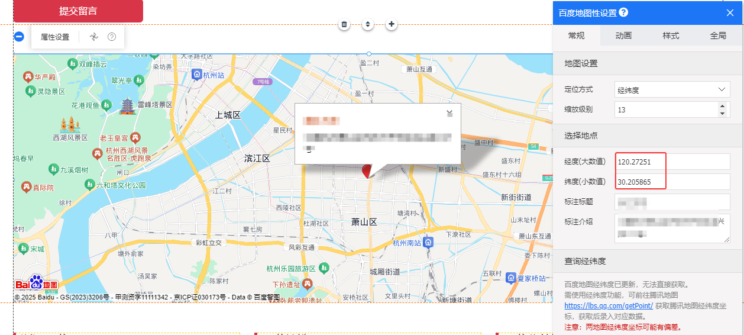Click the plus add-module icon above the map
Image resolution: width=744 pixels, height=335 pixels.
pos(391,24)
